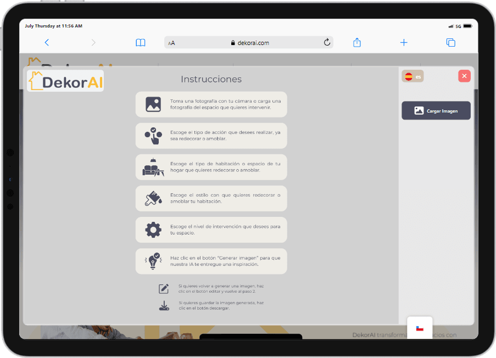Click the action type selection icon
Viewport: 496px width, 358px height.
(x=153, y=136)
